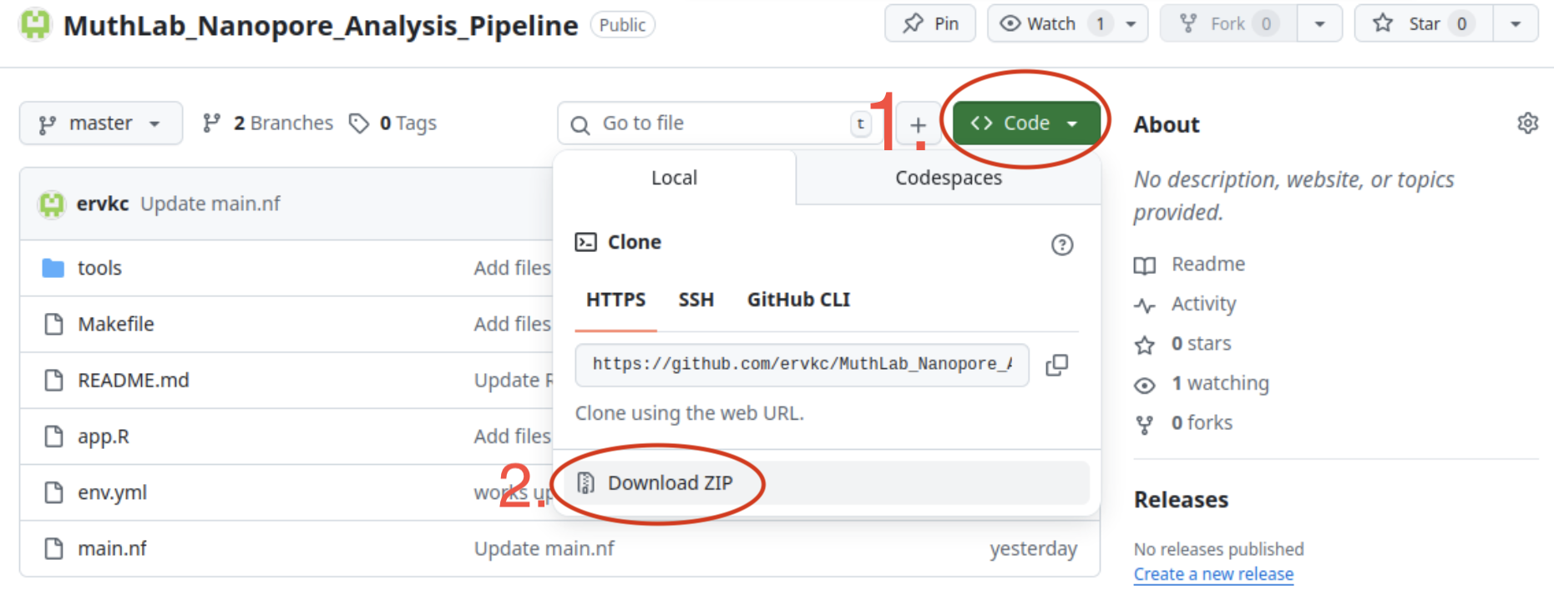Focus the Go to file search field
This screenshot has height=590, width=1554.
720,124
